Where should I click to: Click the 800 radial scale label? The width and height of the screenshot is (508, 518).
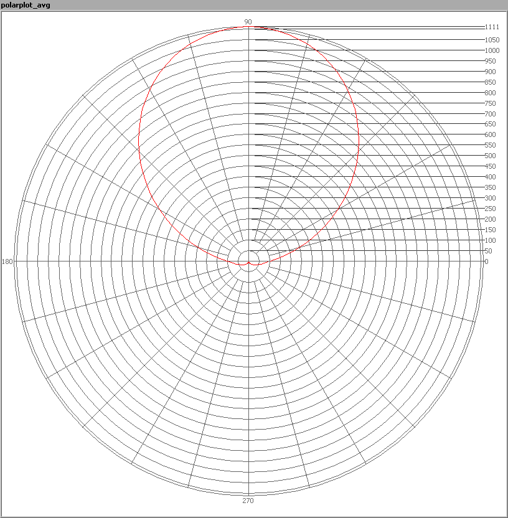pyautogui.click(x=491, y=93)
